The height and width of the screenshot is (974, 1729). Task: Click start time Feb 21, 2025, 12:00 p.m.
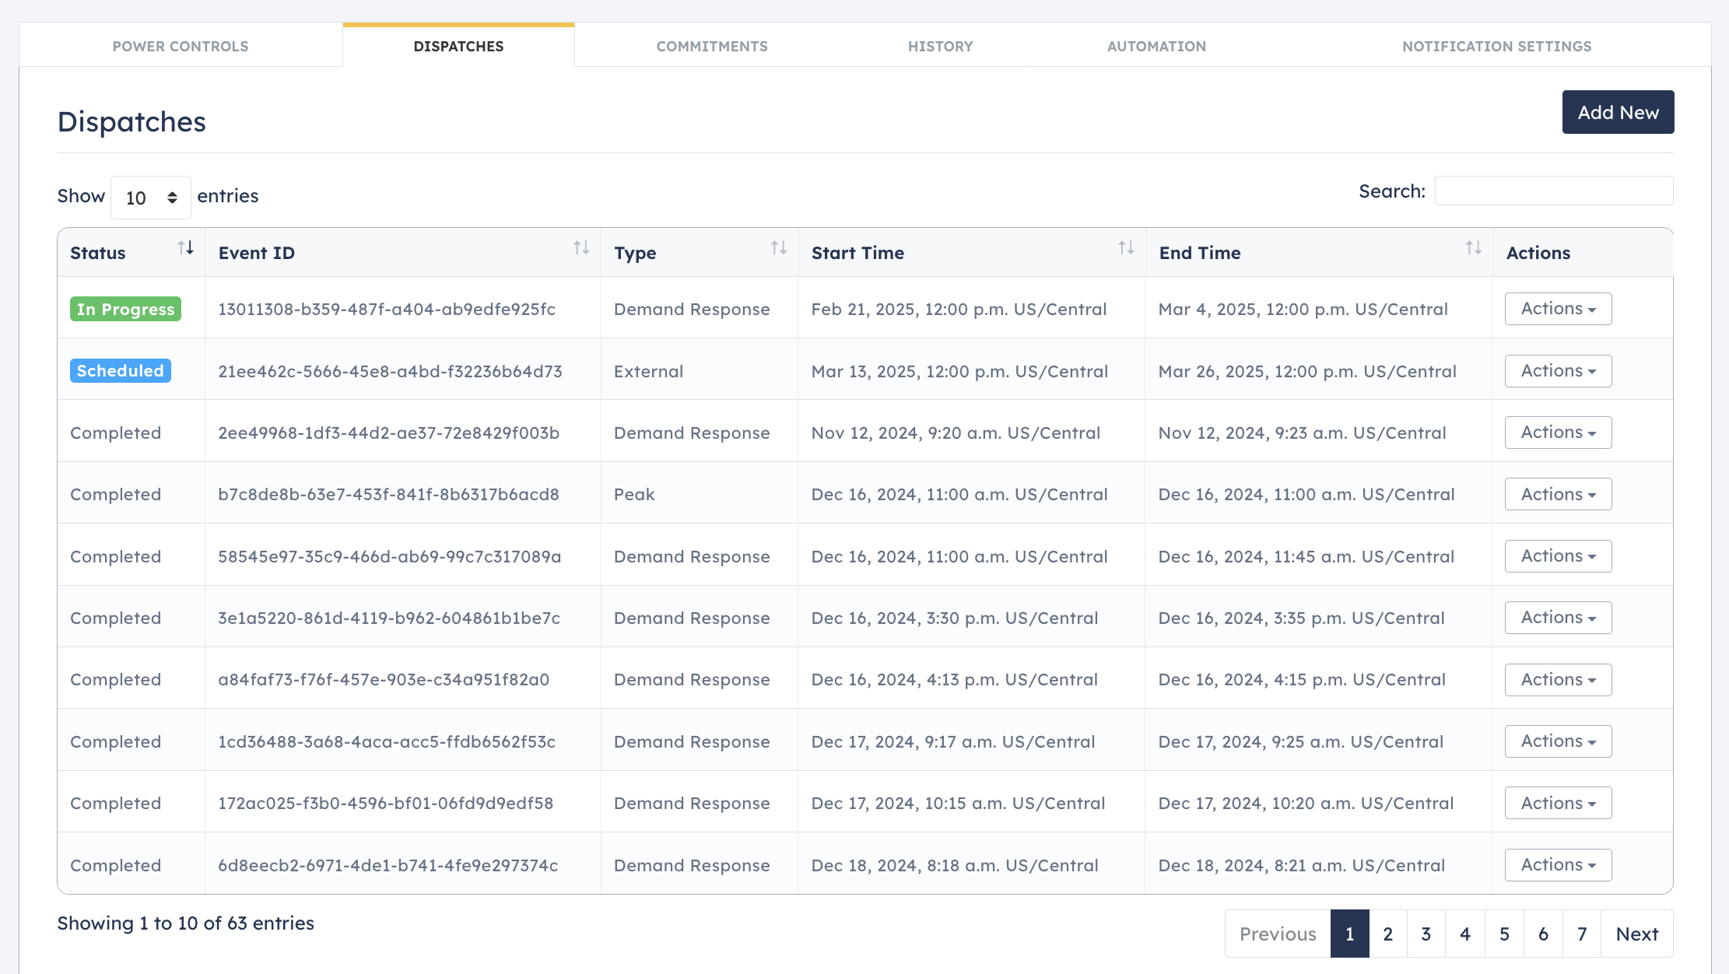click(959, 309)
